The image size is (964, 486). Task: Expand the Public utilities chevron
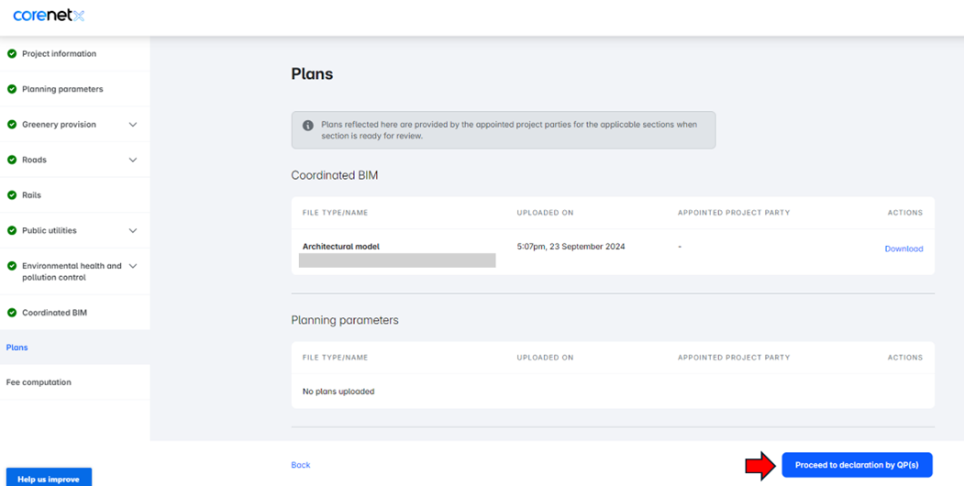point(133,231)
